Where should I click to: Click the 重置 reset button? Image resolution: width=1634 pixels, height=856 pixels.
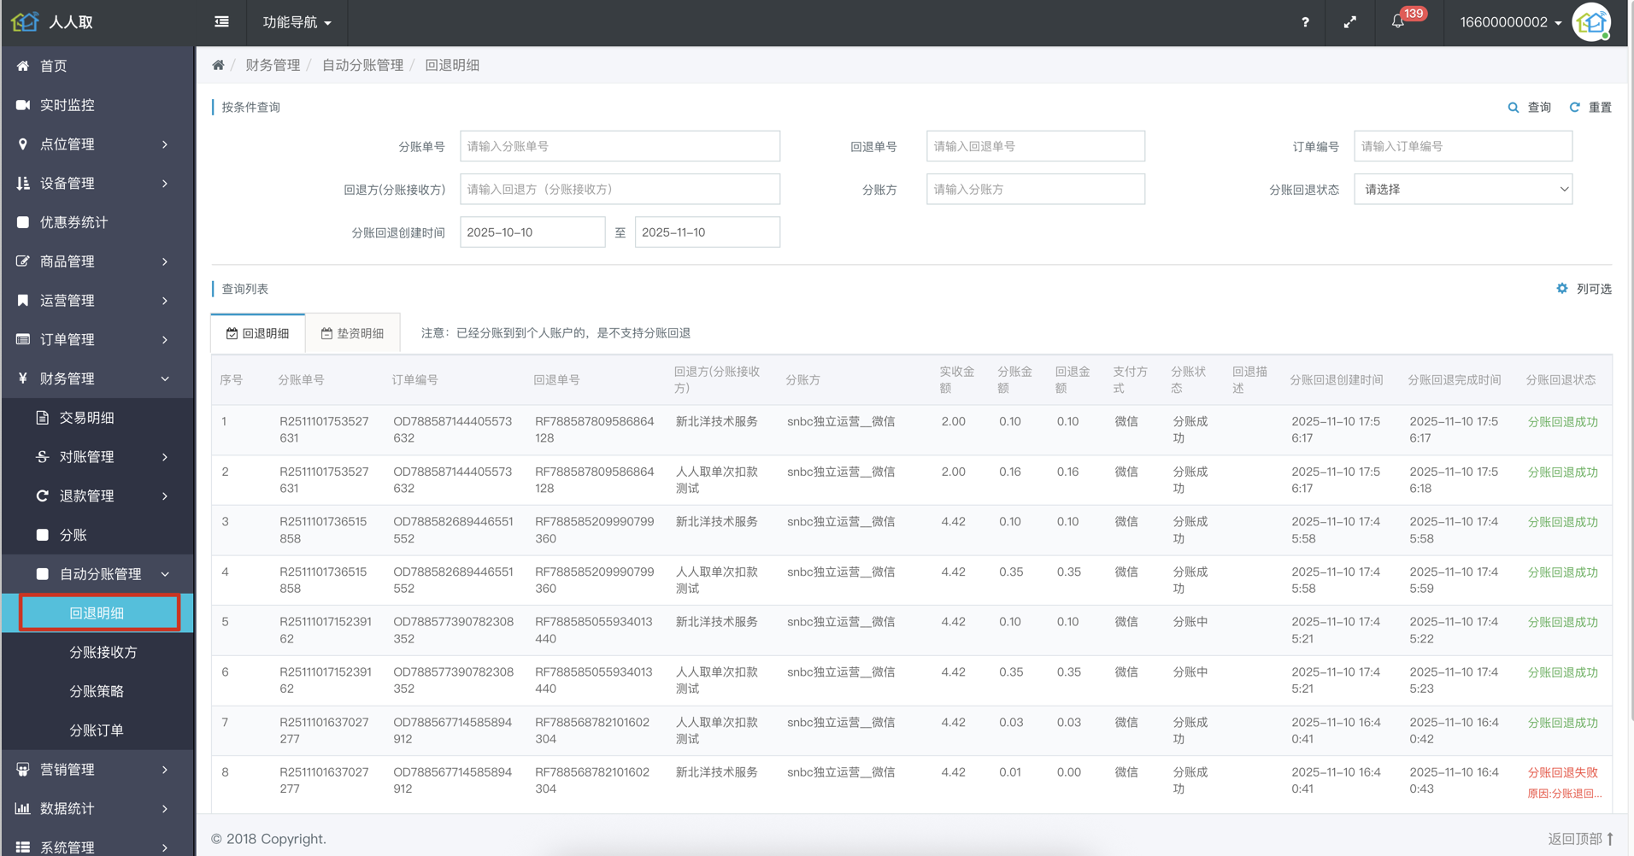[x=1590, y=108]
